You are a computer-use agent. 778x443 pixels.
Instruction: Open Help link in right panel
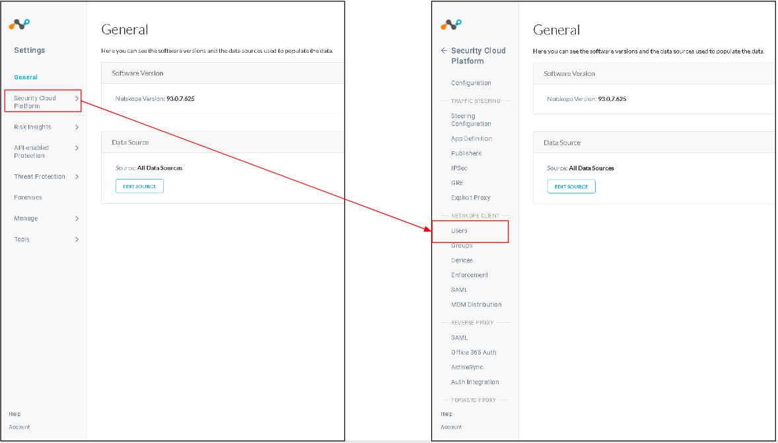click(x=446, y=414)
